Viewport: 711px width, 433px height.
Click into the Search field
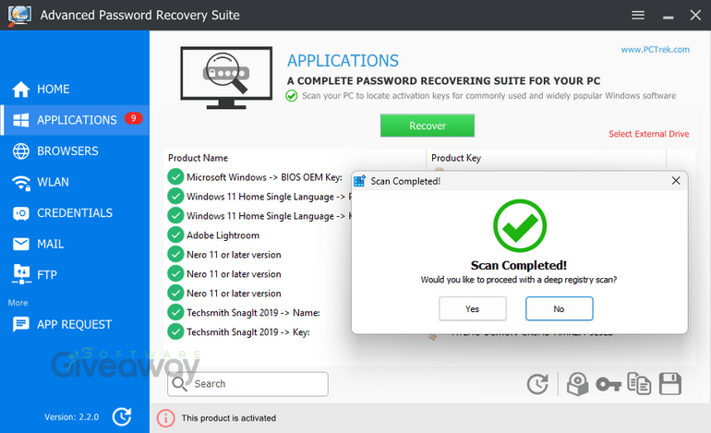pyautogui.click(x=248, y=384)
